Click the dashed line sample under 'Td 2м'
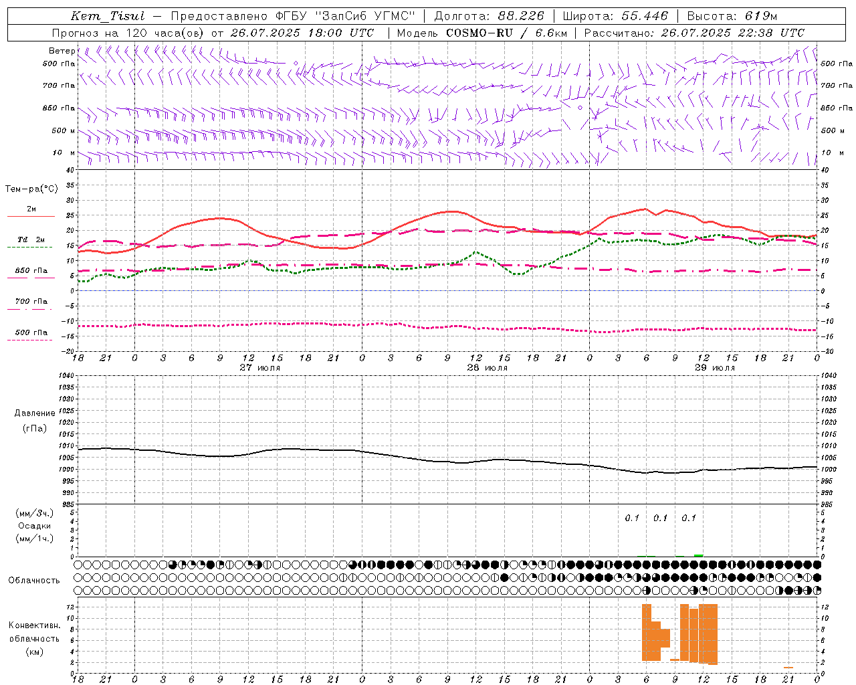Screen dimensions: 856x685 (30, 248)
